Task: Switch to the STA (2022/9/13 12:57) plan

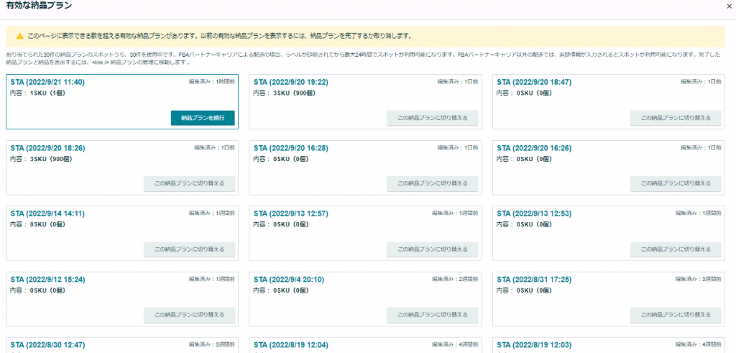Action: (x=432, y=249)
